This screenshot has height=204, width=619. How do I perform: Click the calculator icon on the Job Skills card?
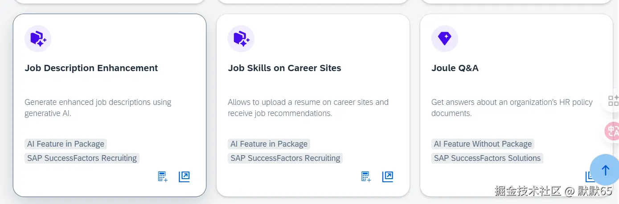pyautogui.click(x=366, y=177)
